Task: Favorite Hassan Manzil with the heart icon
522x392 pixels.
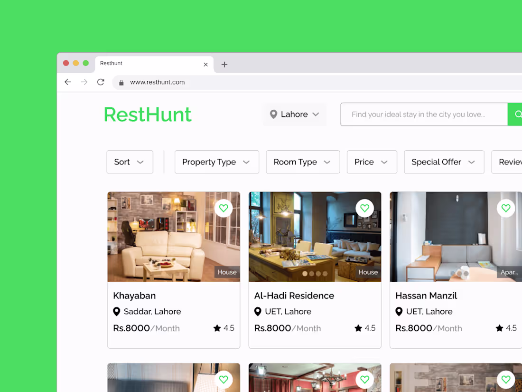Action: [506, 208]
